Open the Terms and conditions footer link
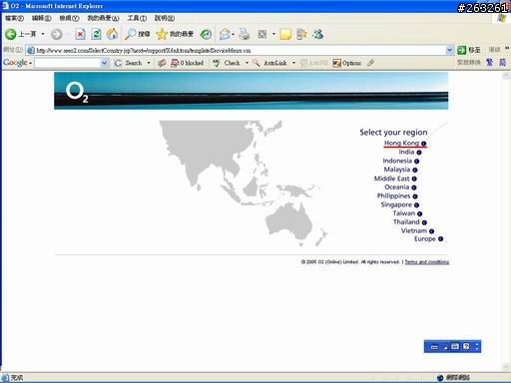This screenshot has width=511, height=383. [x=427, y=262]
